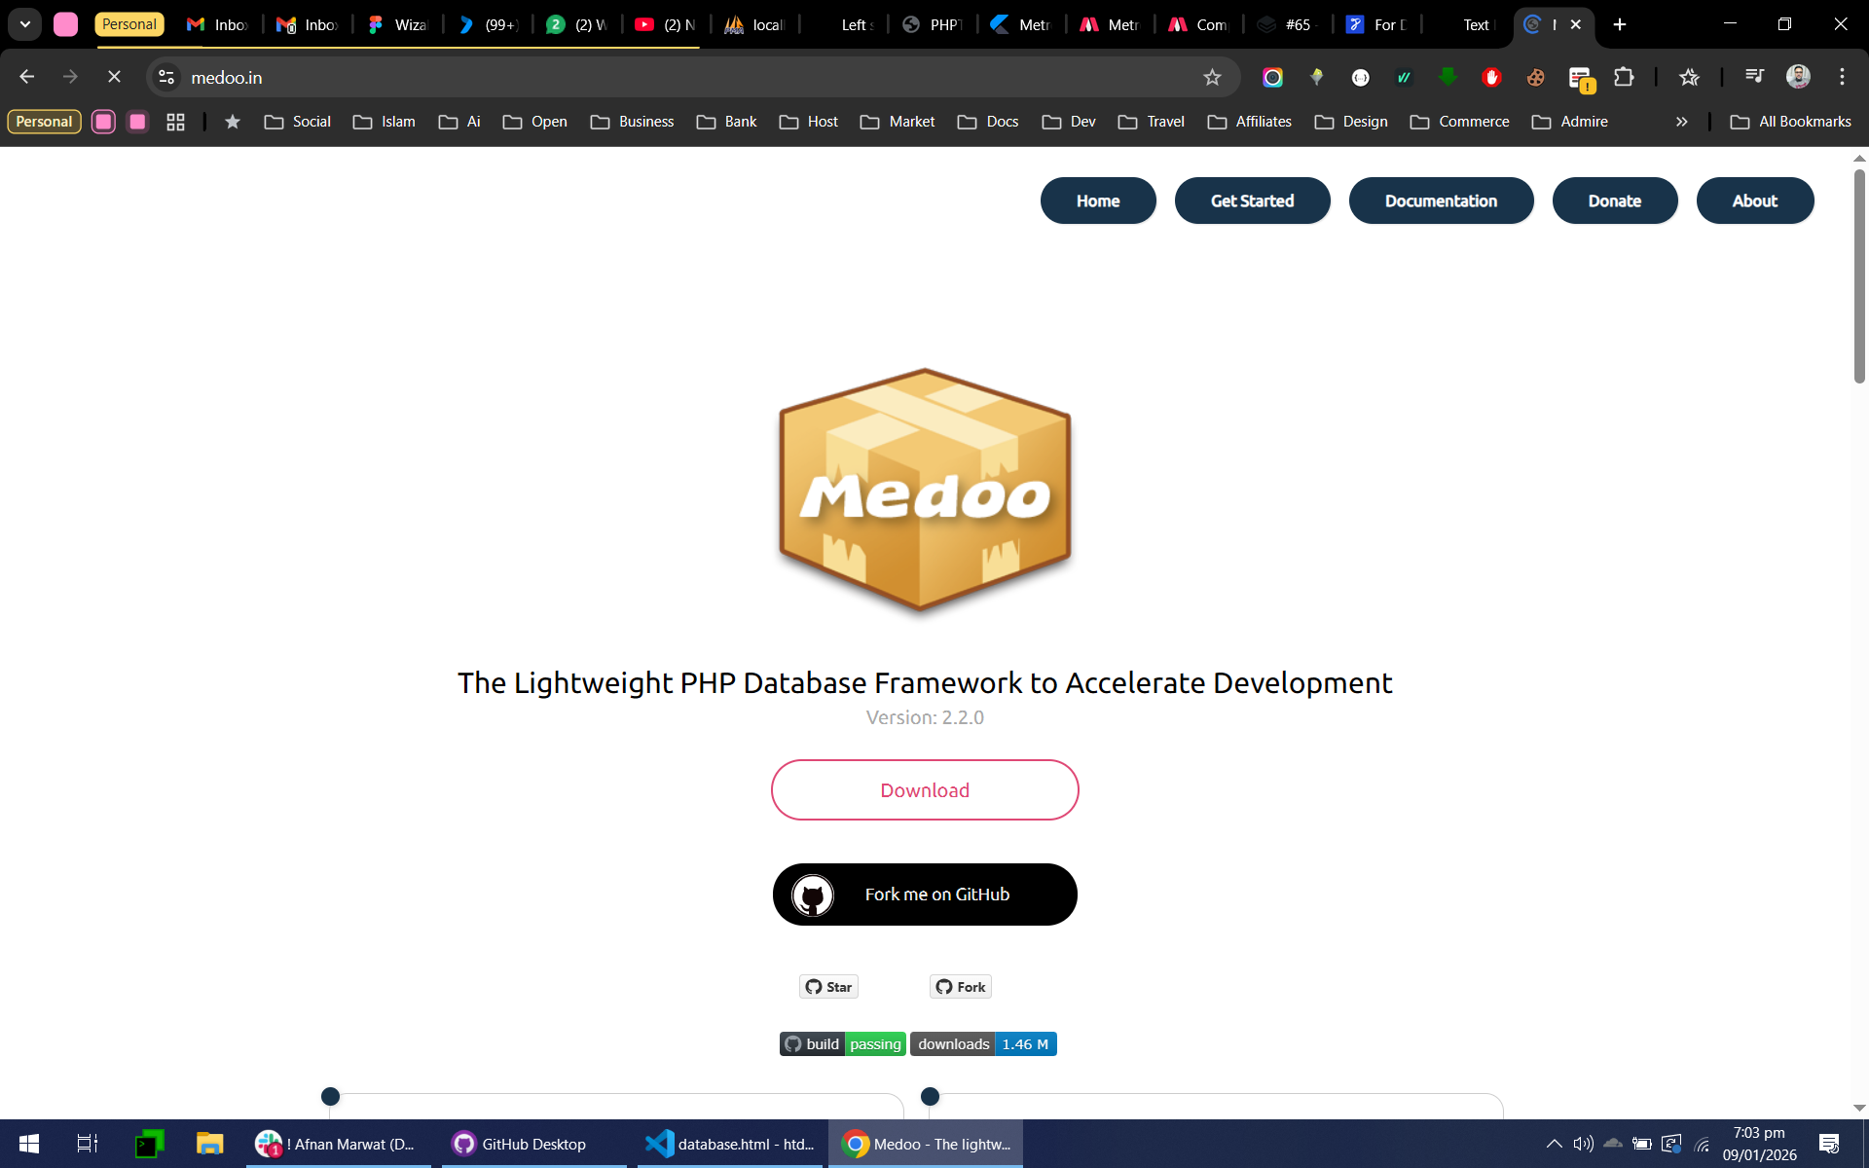This screenshot has height=1168, width=1869.
Task: Click the pink Download button
Action: coord(925,790)
